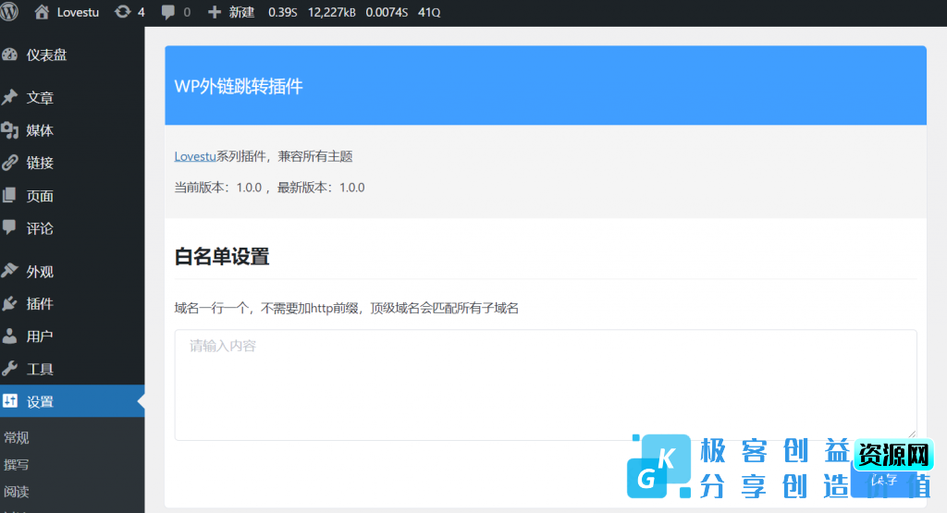The height and width of the screenshot is (513, 947).
Task: Click the 工具 wrench icon
Action: click(9, 368)
